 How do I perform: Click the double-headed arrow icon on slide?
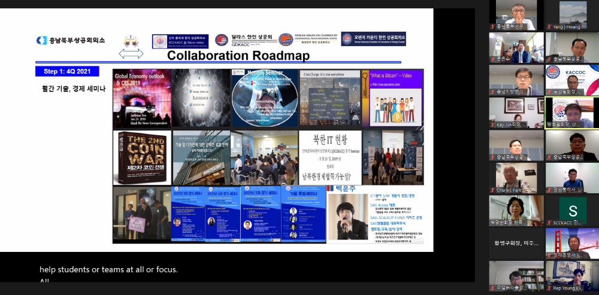[131, 54]
